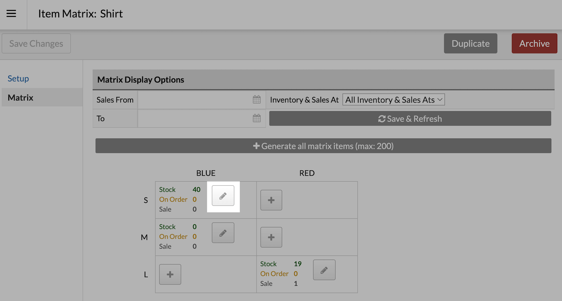This screenshot has height=301, width=562.
Task: Click the Save Changes button
Action: pos(36,43)
